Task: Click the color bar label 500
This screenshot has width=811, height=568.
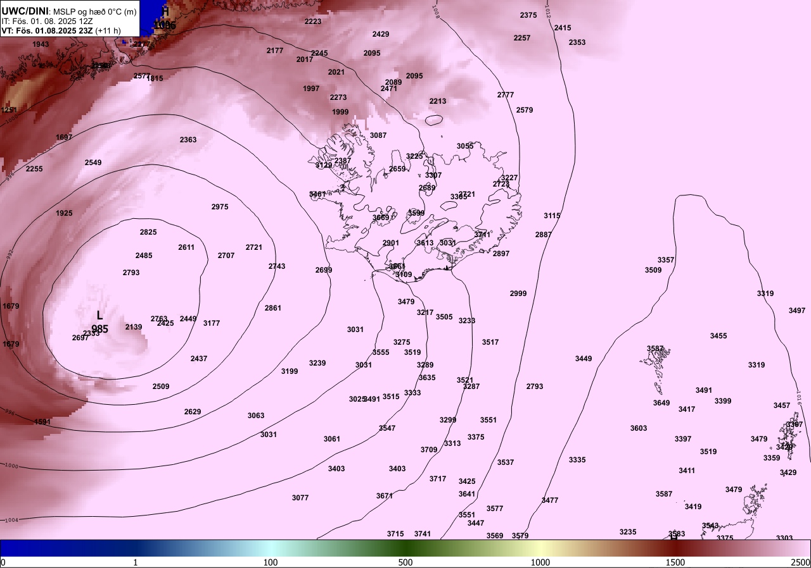Action: coord(405,562)
